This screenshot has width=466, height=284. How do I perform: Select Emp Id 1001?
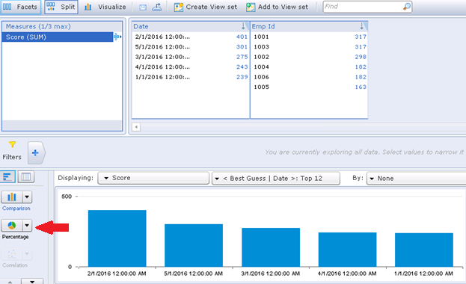pyautogui.click(x=309, y=37)
